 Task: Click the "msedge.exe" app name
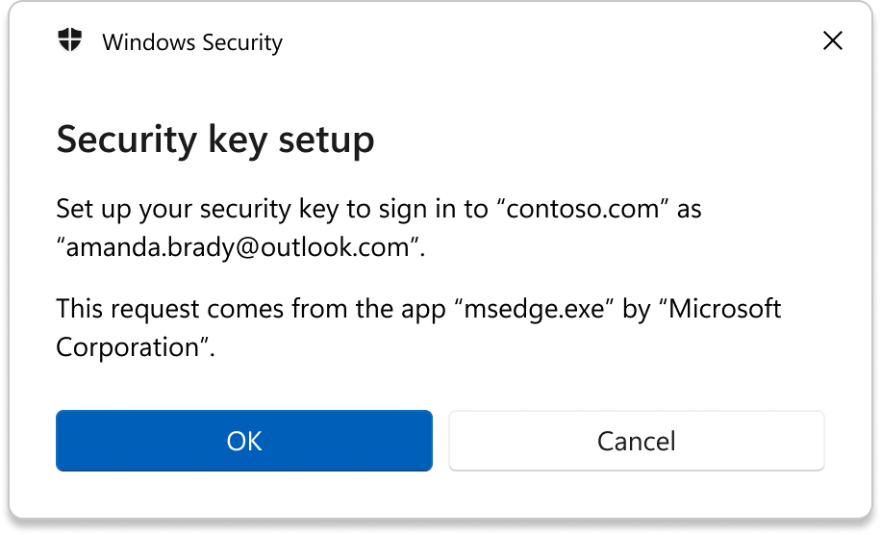click(x=535, y=309)
